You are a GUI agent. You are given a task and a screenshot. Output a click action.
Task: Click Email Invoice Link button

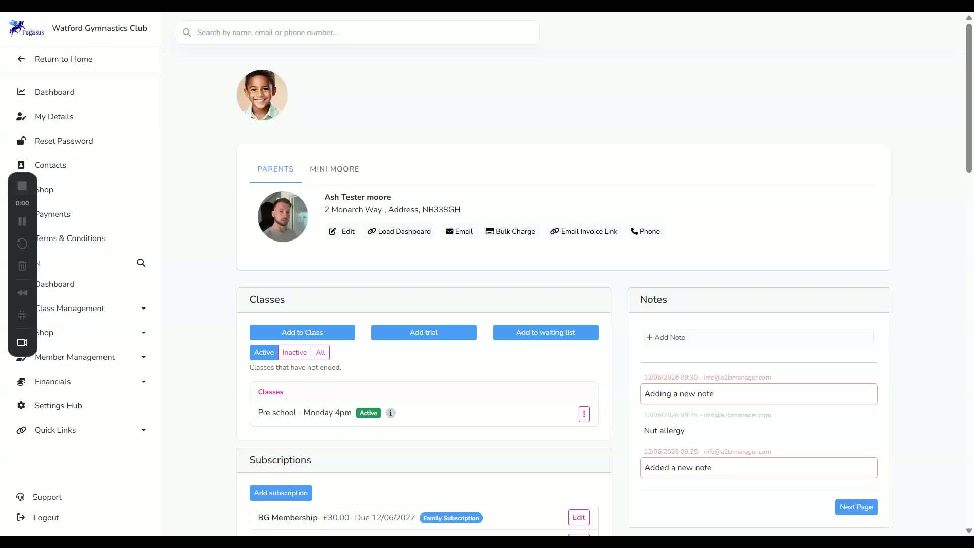coord(584,231)
